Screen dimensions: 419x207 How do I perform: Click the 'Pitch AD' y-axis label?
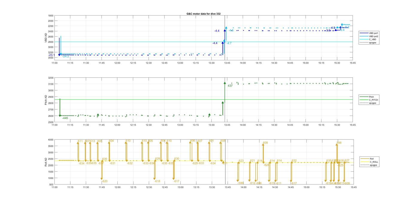(x=46, y=100)
